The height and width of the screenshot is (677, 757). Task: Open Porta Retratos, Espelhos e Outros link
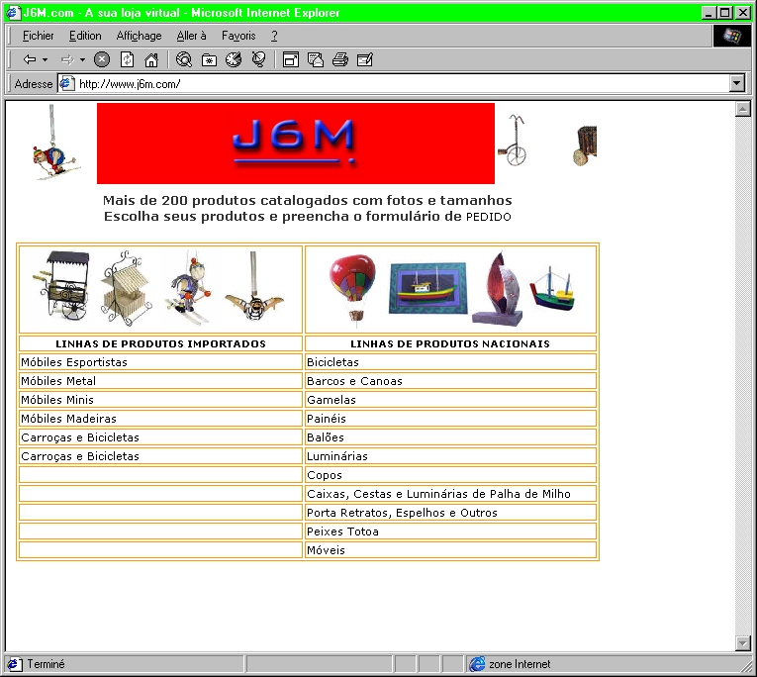coord(402,513)
